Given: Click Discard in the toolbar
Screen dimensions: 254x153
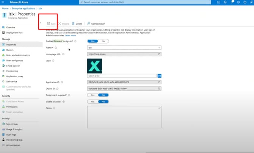Looking at the screenshot, I should tap(64, 23).
